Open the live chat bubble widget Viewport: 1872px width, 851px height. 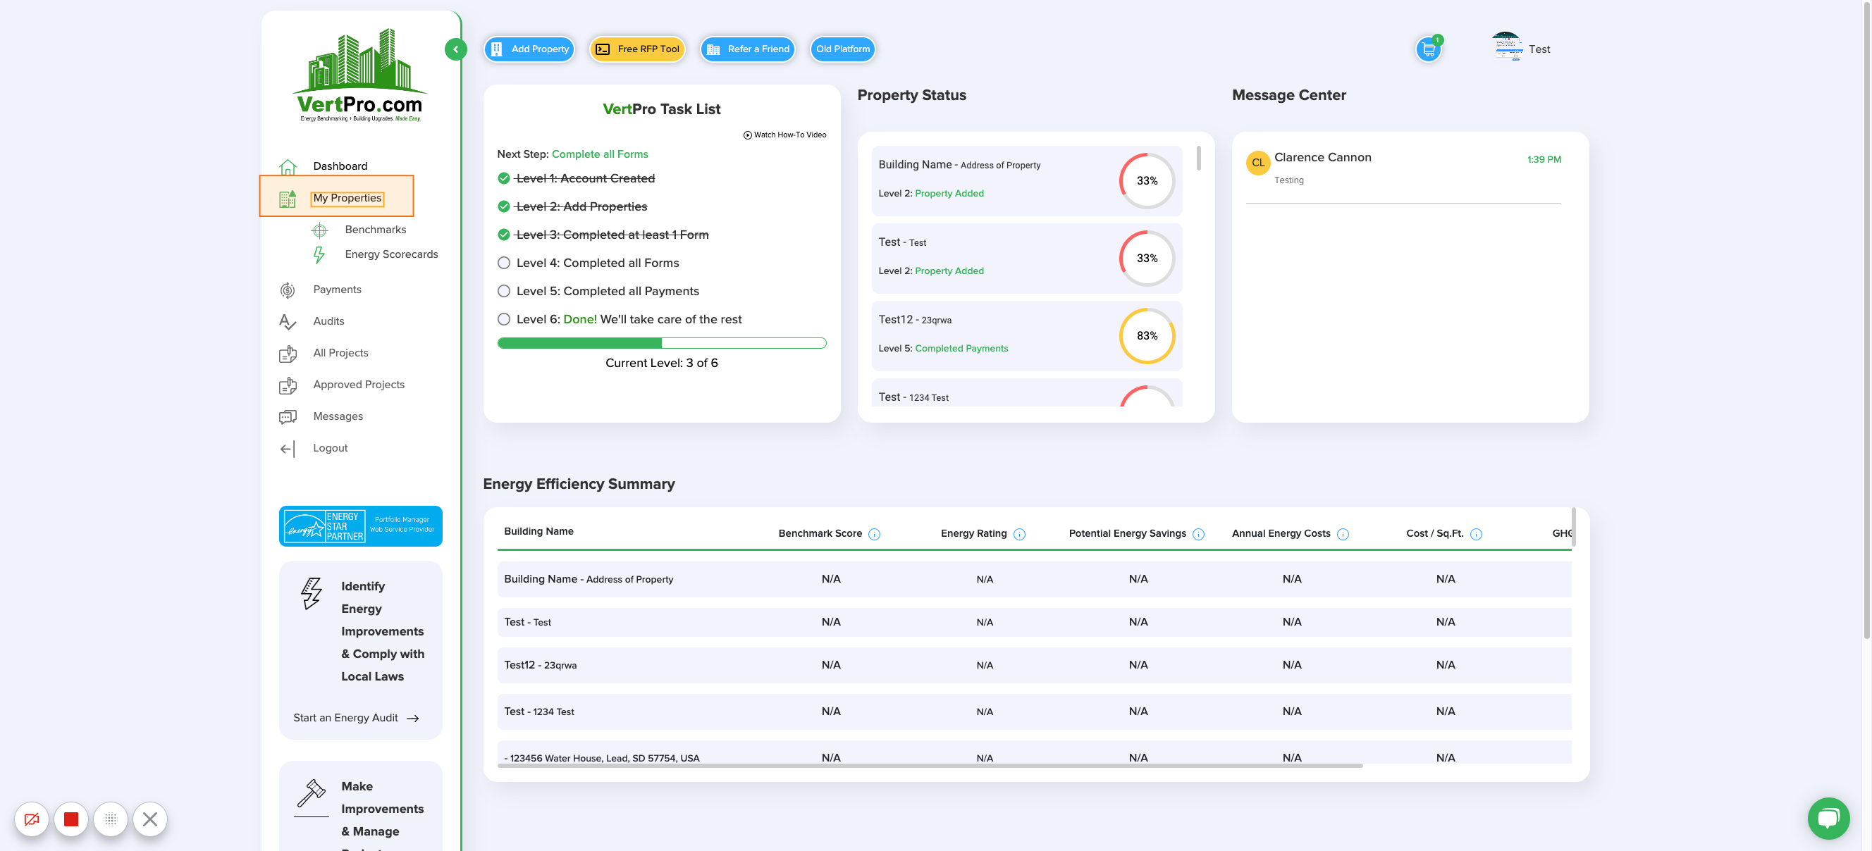pos(1828,818)
